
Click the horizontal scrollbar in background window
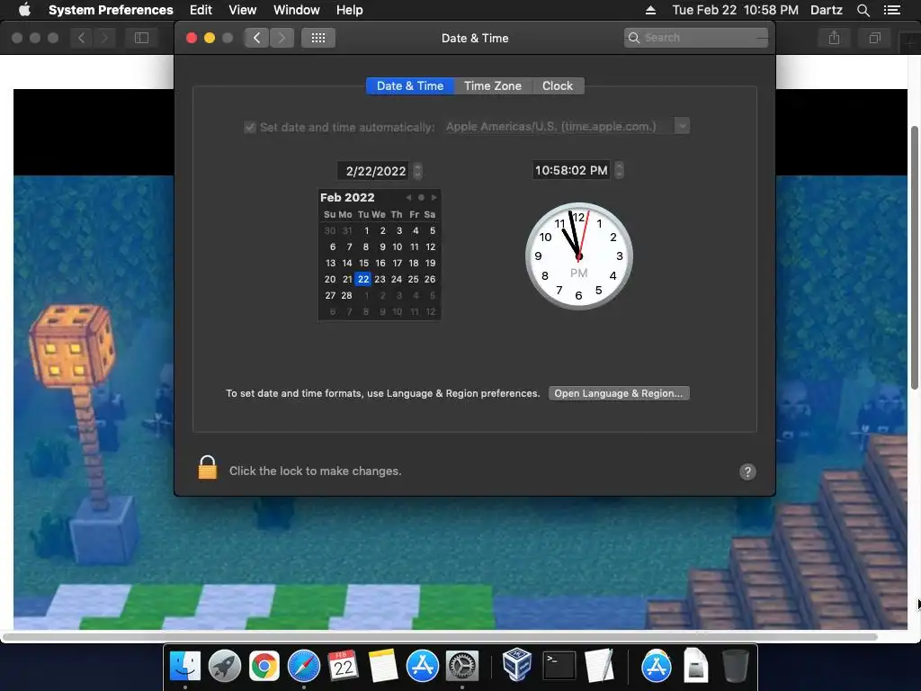(440, 637)
